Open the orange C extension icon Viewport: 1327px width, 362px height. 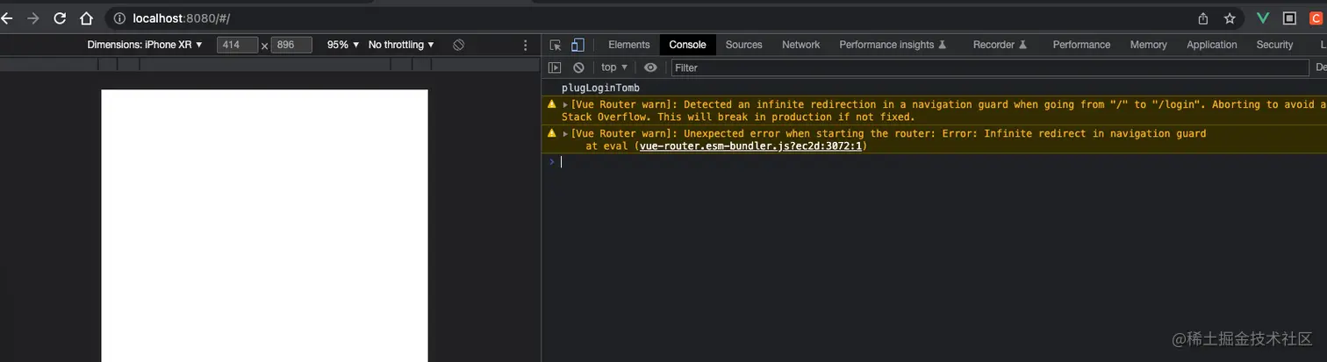[x=1316, y=18]
